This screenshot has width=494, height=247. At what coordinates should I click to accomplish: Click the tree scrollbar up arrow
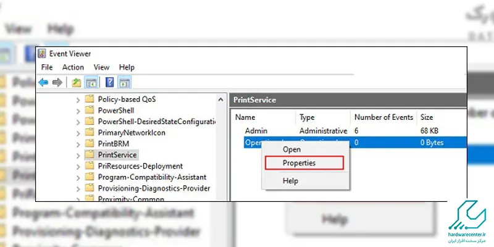coord(221,99)
